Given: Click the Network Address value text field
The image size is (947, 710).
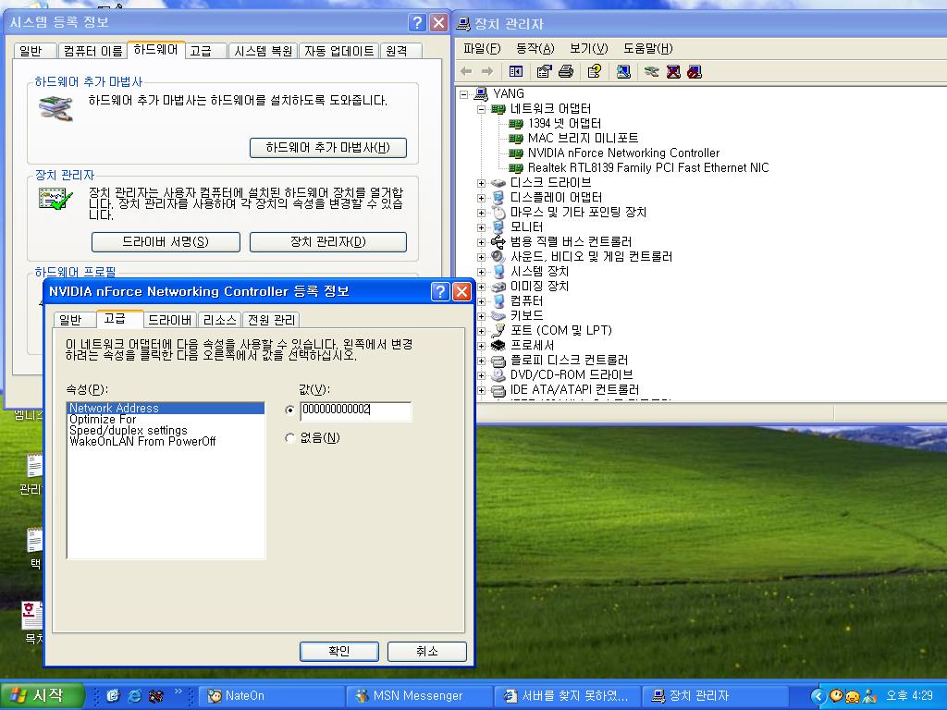Looking at the screenshot, I should 355,410.
